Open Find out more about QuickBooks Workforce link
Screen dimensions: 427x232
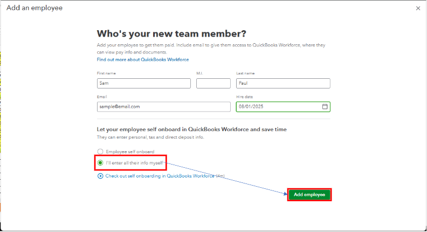143,59
